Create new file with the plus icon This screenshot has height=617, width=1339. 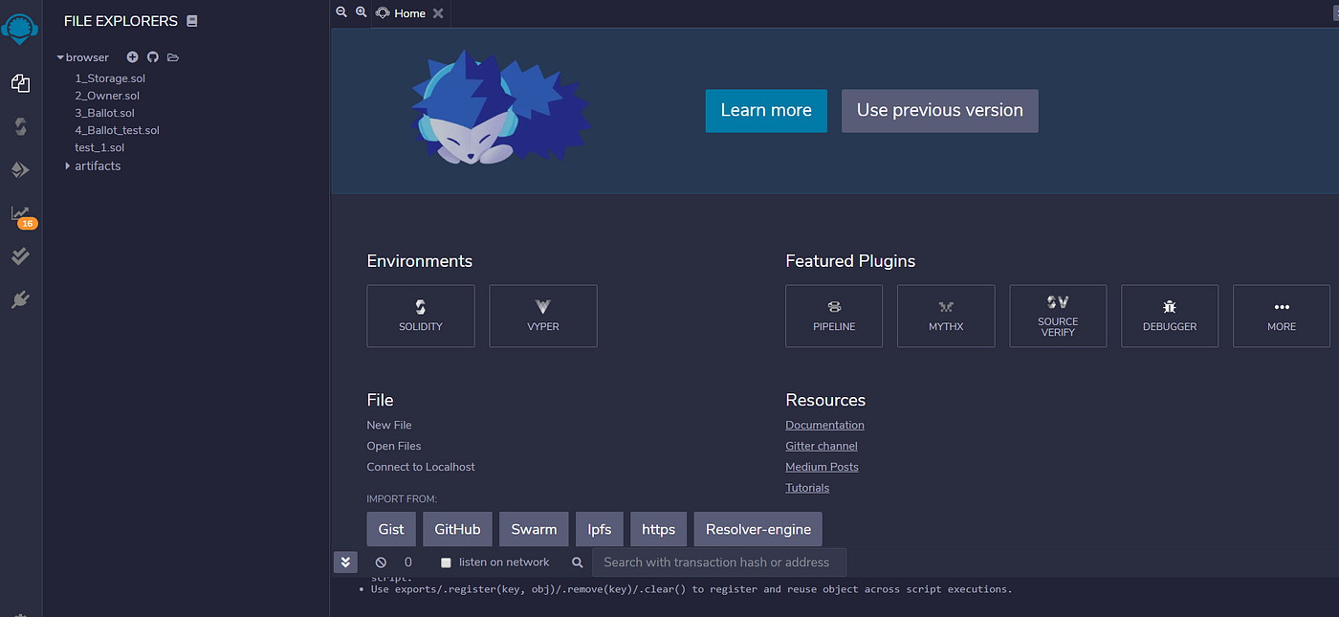133,57
